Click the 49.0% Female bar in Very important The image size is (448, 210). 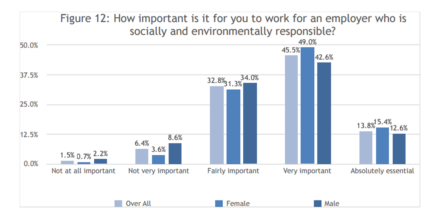(307, 105)
